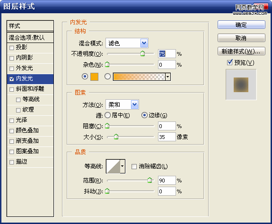This screenshot has height=224, width=272.
Task: Cancel with the 取消 button
Action: [241, 38]
